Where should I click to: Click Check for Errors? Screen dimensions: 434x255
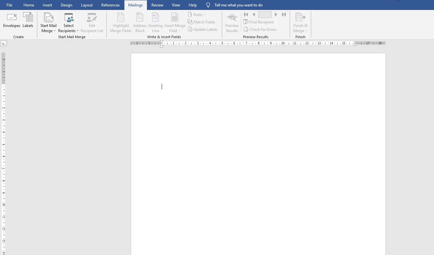click(x=260, y=29)
